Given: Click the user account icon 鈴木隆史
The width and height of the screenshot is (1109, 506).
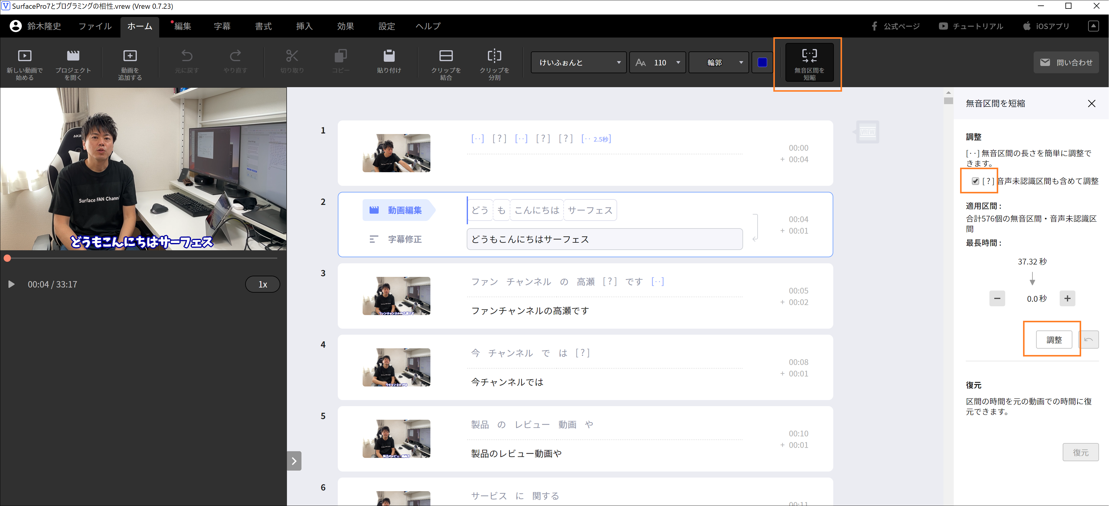Looking at the screenshot, I should click(x=16, y=26).
